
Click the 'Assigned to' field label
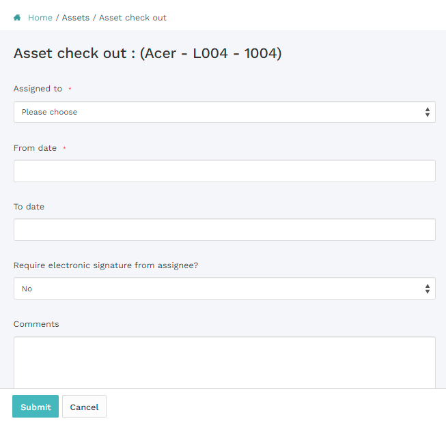point(38,89)
